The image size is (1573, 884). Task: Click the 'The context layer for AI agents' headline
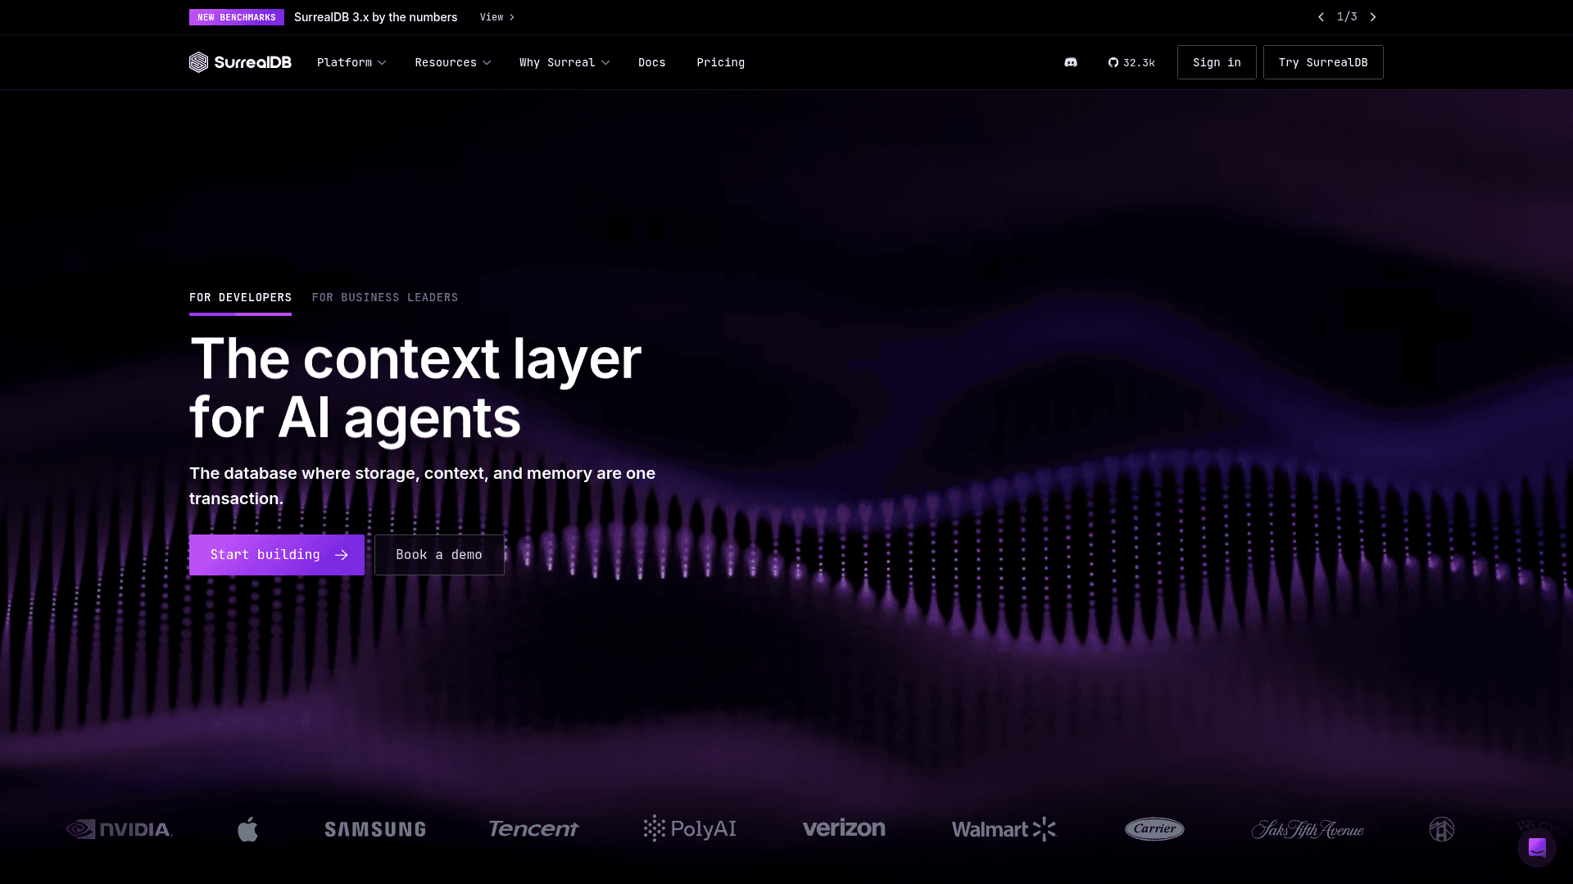point(415,389)
